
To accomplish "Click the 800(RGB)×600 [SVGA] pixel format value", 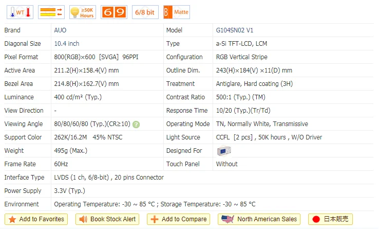I will pyautogui.click(x=96, y=57).
